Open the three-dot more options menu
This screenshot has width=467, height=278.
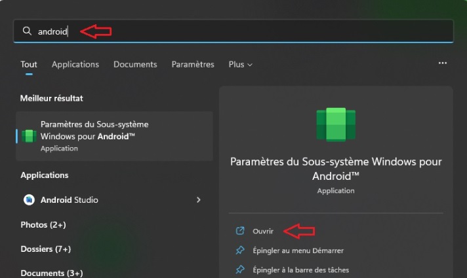(x=443, y=63)
